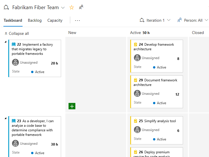Open the more options ellipsis menu
This screenshot has width=209, height=157.
[x=77, y=20]
